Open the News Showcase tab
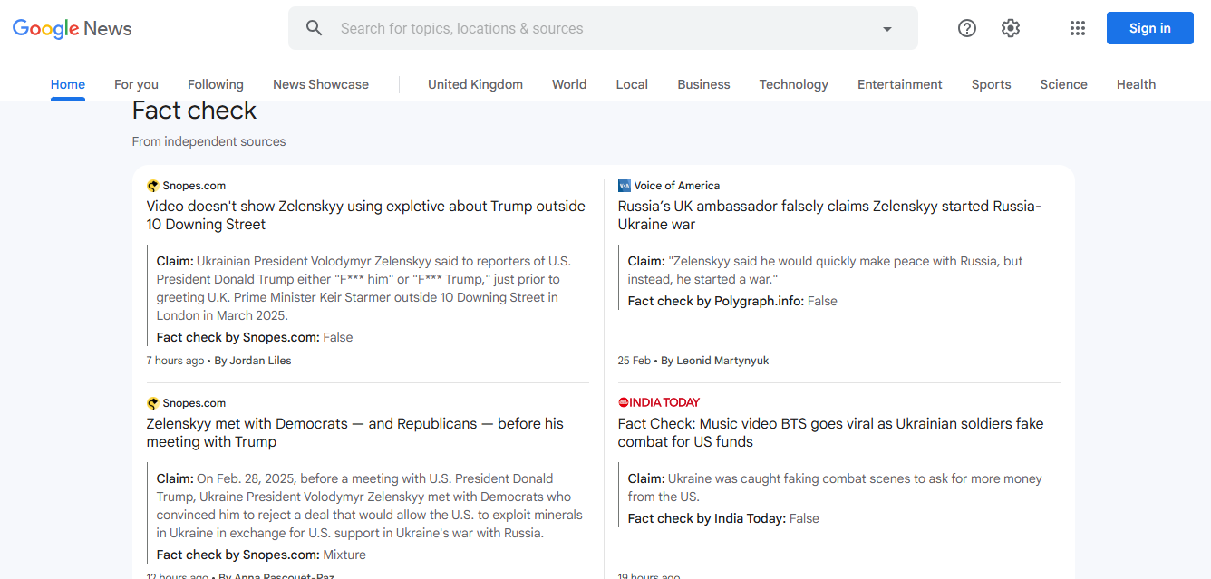 (x=321, y=84)
